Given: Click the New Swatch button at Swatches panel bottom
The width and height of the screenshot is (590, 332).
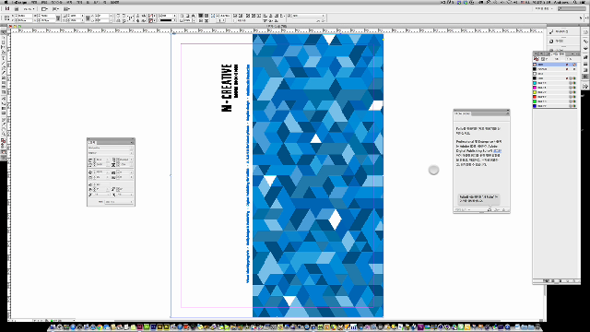Looking at the screenshot, I should point(568,281).
